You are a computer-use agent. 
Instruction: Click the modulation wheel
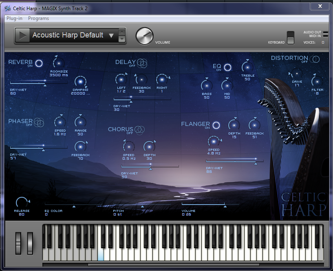tap(30, 243)
